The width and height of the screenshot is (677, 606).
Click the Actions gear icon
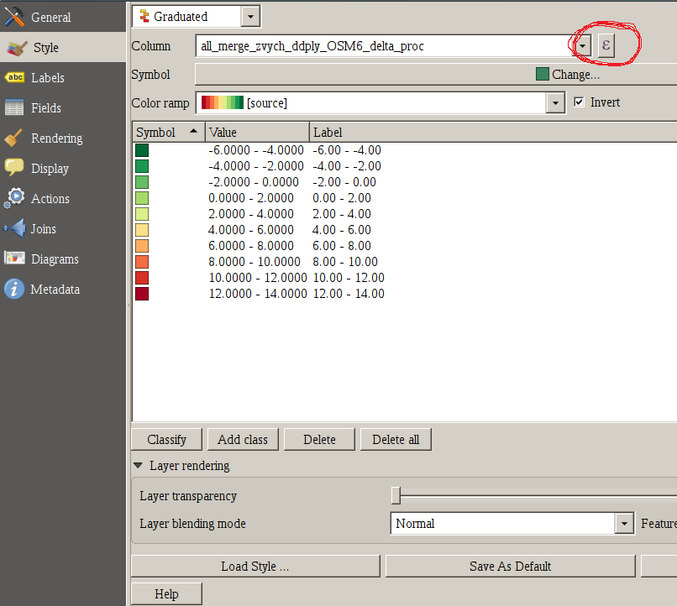[14, 198]
